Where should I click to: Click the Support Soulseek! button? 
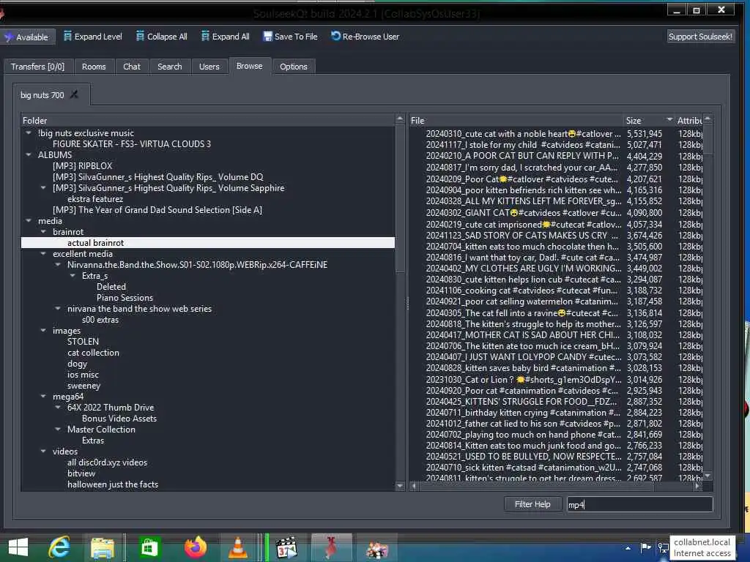coord(700,37)
